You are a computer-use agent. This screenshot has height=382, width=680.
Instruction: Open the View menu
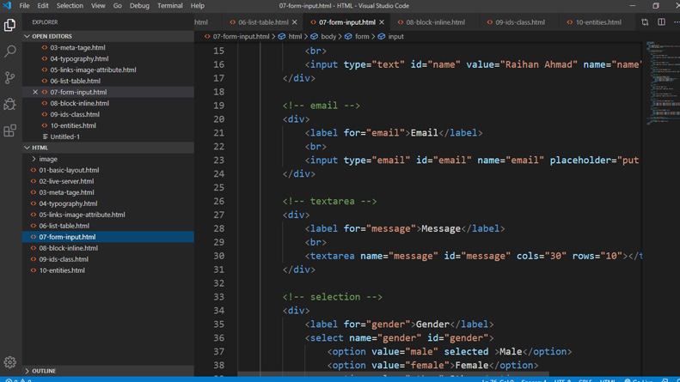98,6
